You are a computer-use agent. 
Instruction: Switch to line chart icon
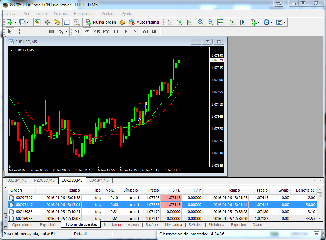click(189, 22)
